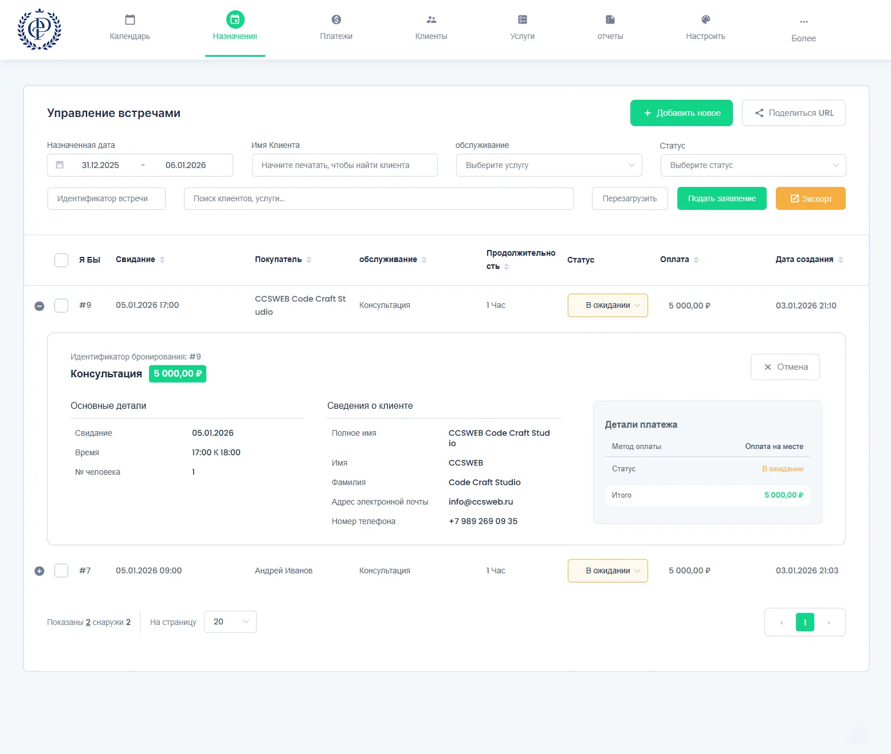Click the Услуги list icon
Screen dimensions: 891x754
(523, 19)
